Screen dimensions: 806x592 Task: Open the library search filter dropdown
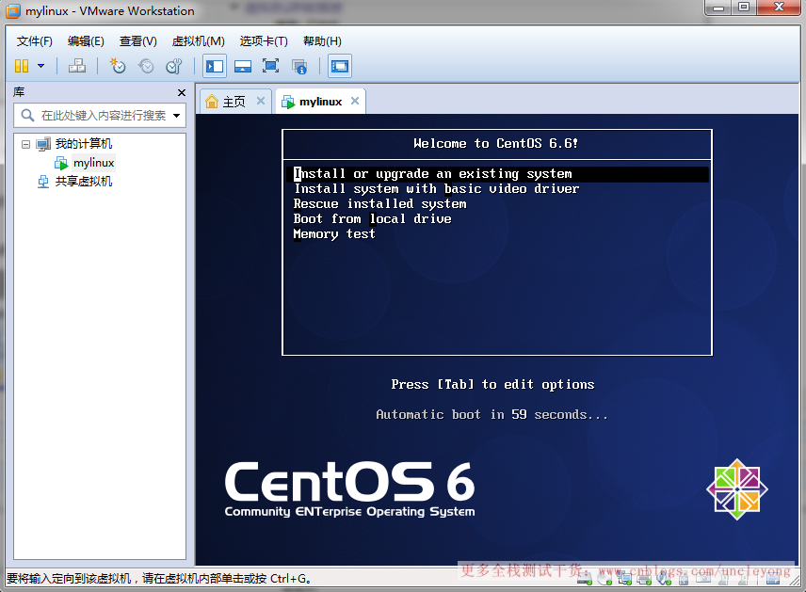(x=176, y=116)
